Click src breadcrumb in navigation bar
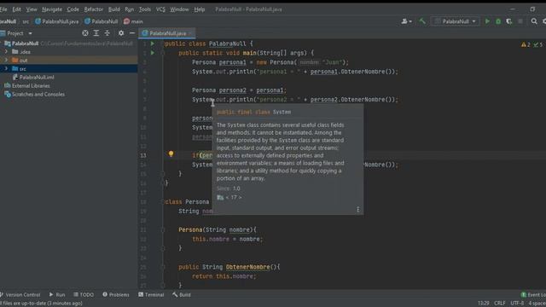546x307 pixels. point(26,21)
